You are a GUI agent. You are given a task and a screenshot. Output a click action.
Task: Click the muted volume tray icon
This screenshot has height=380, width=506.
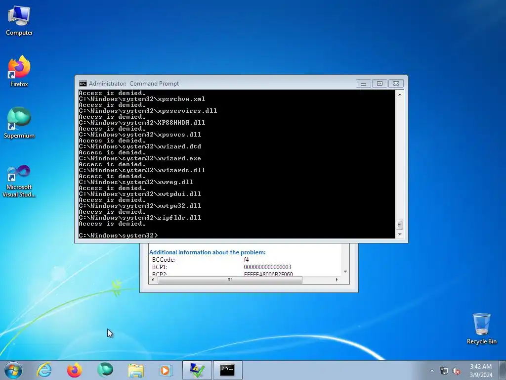[x=456, y=371]
